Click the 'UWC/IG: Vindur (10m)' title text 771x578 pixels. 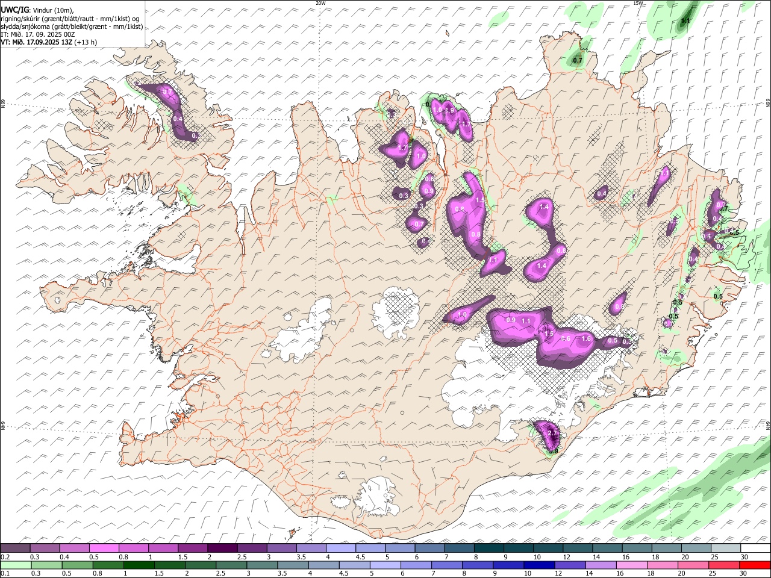tap(37, 10)
